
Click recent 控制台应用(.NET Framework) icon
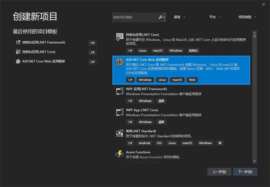point(18,42)
